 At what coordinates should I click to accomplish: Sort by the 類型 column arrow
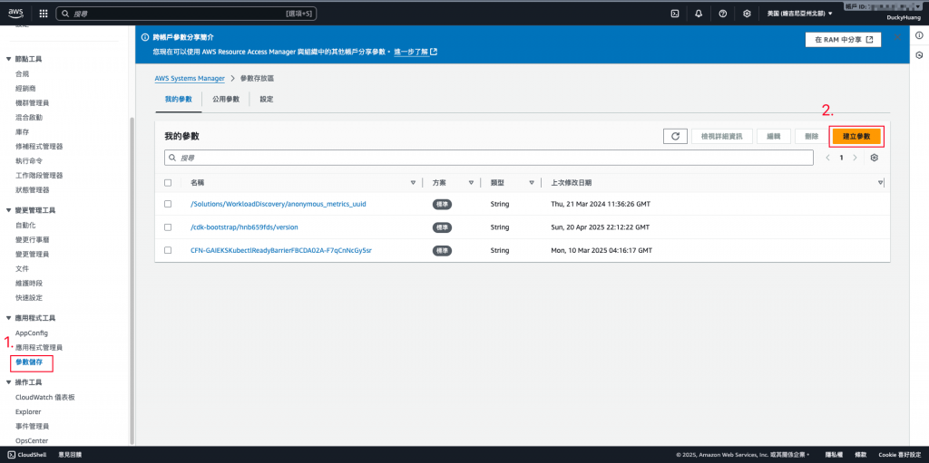(x=532, y=183)
